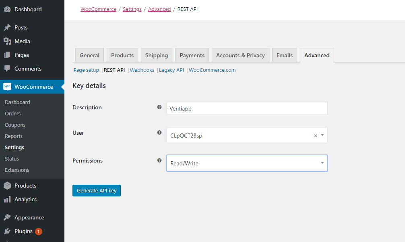Click the Media icon in sidebar
405x242 pixels.
tap(7, 41)
